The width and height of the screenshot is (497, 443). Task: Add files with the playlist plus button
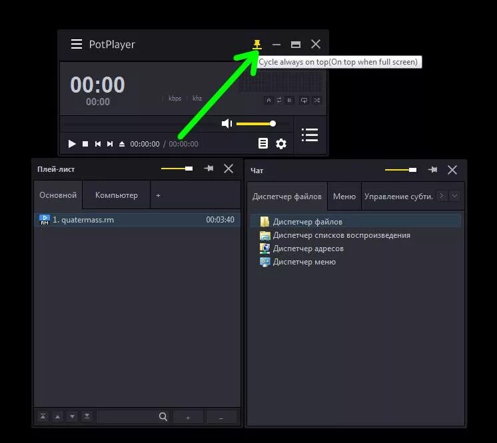pos(188,417)
